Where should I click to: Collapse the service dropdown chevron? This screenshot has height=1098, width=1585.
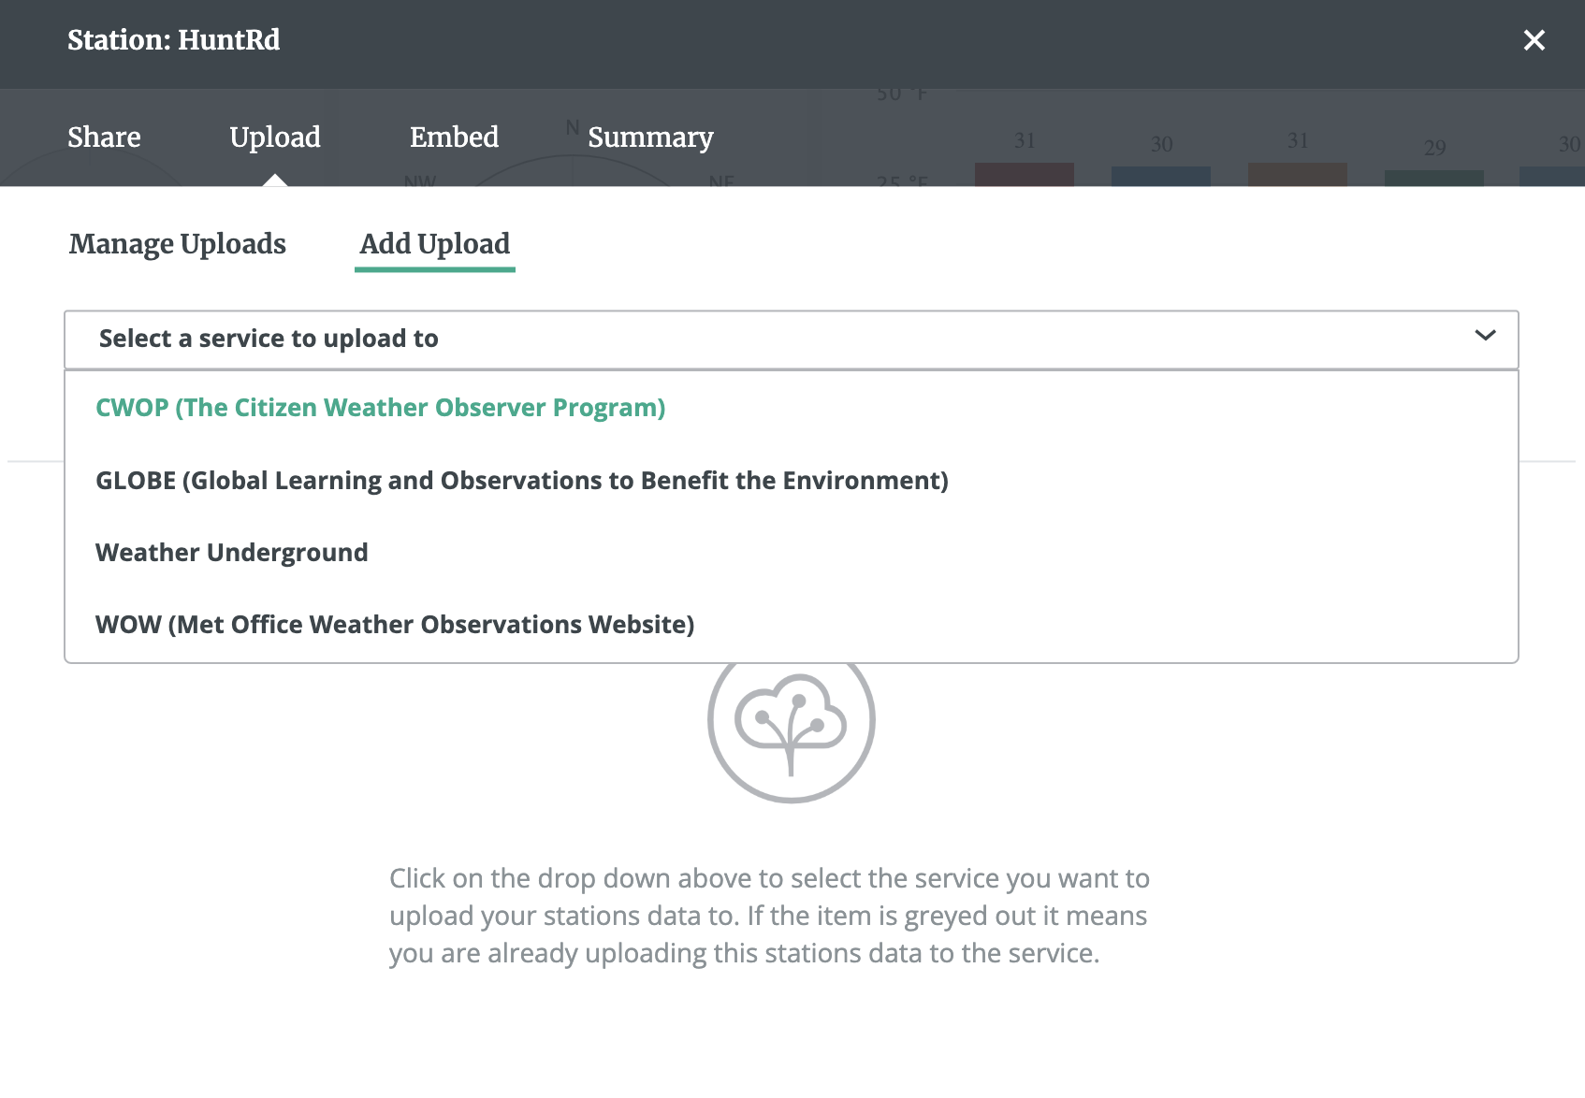tap(1485, 336)
